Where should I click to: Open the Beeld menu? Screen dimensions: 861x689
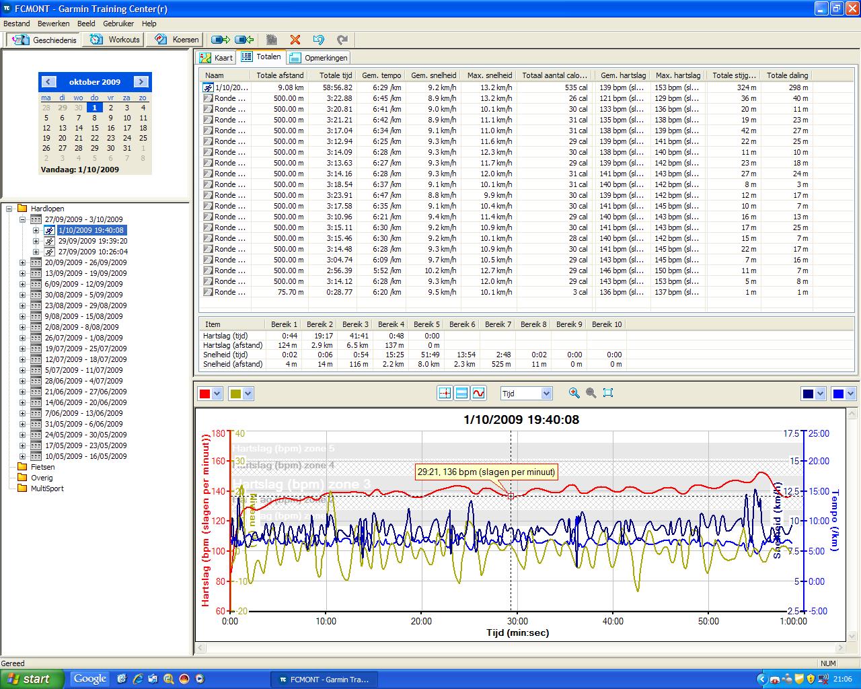(86, 24)
